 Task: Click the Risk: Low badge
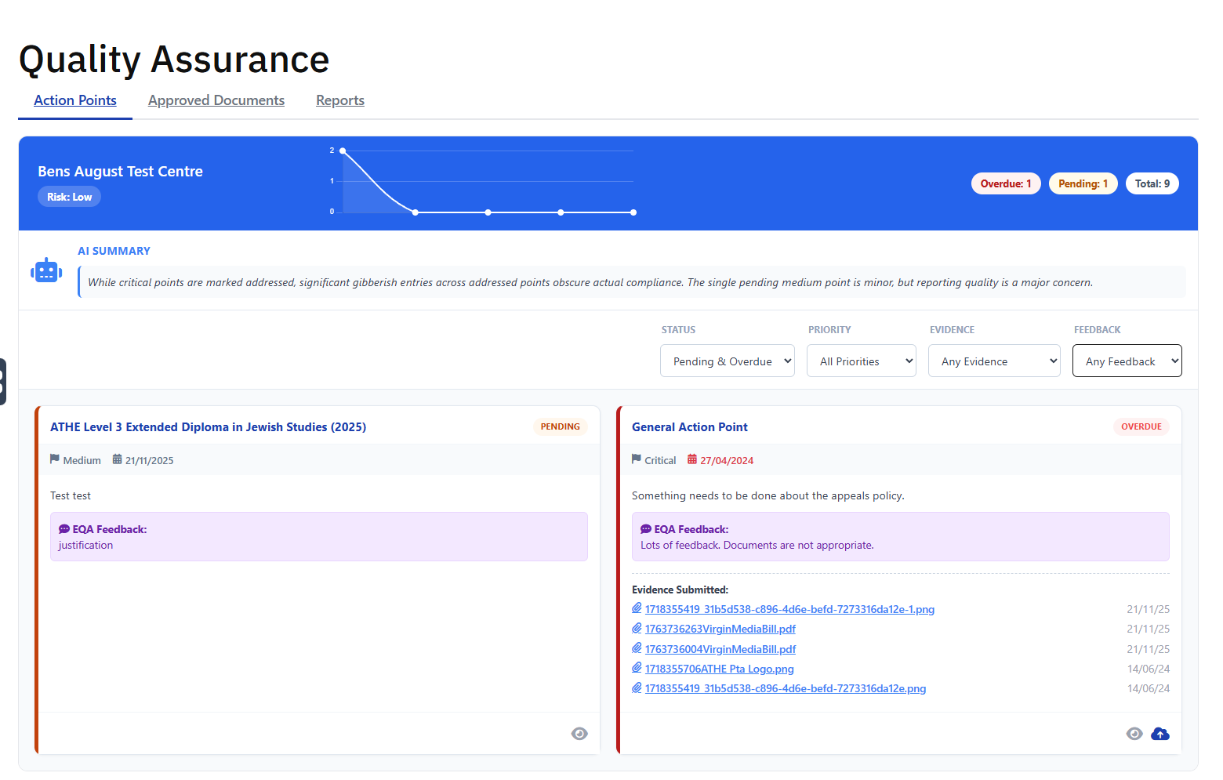click(x=69, y=196)
